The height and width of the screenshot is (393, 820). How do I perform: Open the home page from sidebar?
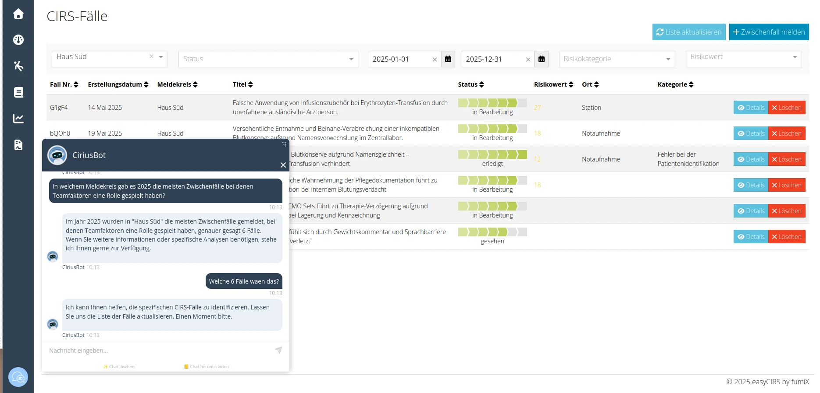pyautogui.click(x=18, y=14)
